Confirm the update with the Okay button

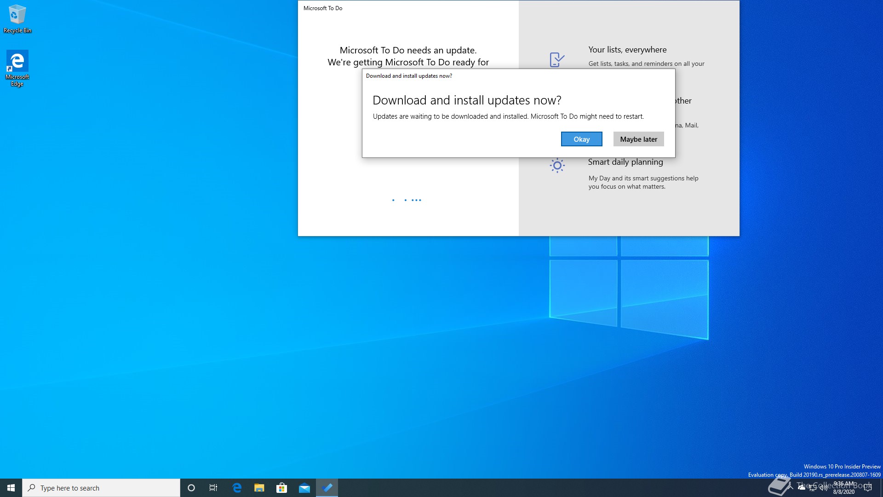pos(581,139)
